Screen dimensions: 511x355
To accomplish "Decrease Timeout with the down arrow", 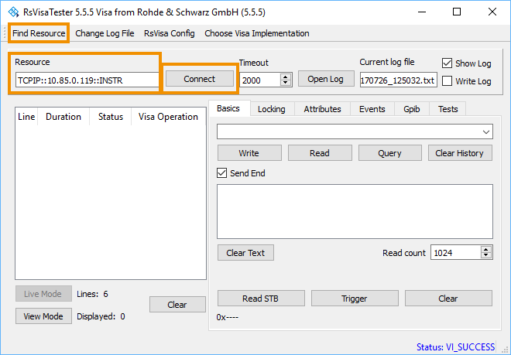I will [x=286, y=83].
